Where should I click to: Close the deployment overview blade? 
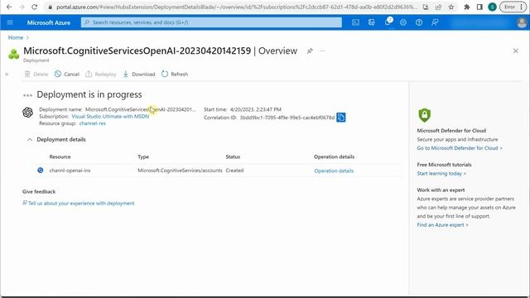coord(515,51)
